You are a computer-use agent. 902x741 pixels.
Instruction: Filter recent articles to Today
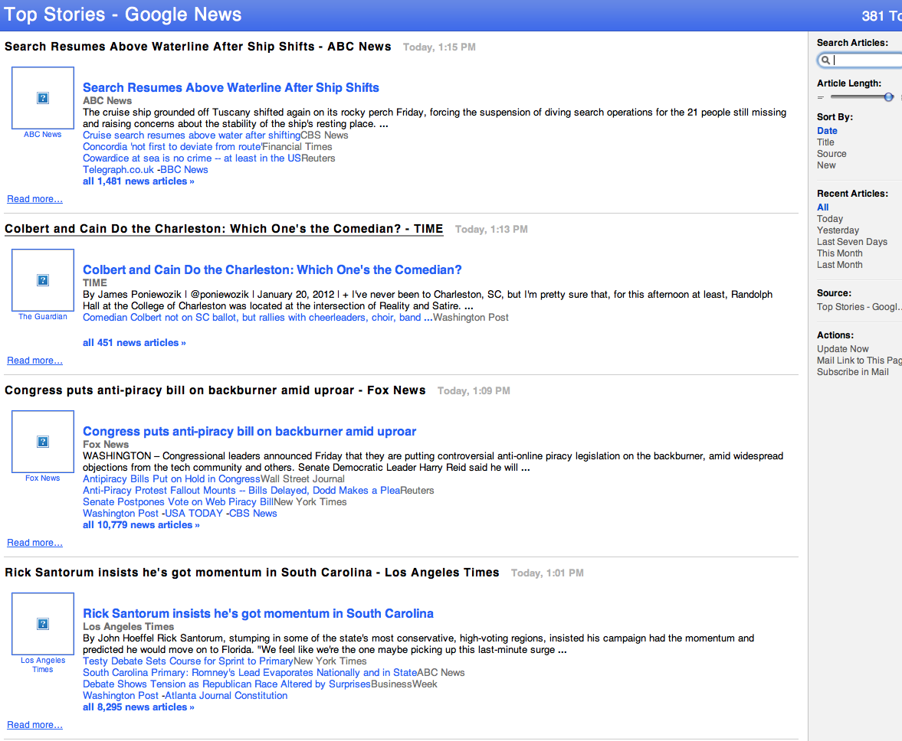(x=830, y=219)
